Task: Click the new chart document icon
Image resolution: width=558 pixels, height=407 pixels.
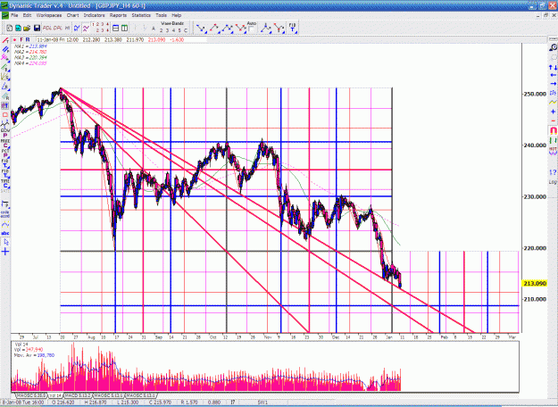Action: [10, 28]
